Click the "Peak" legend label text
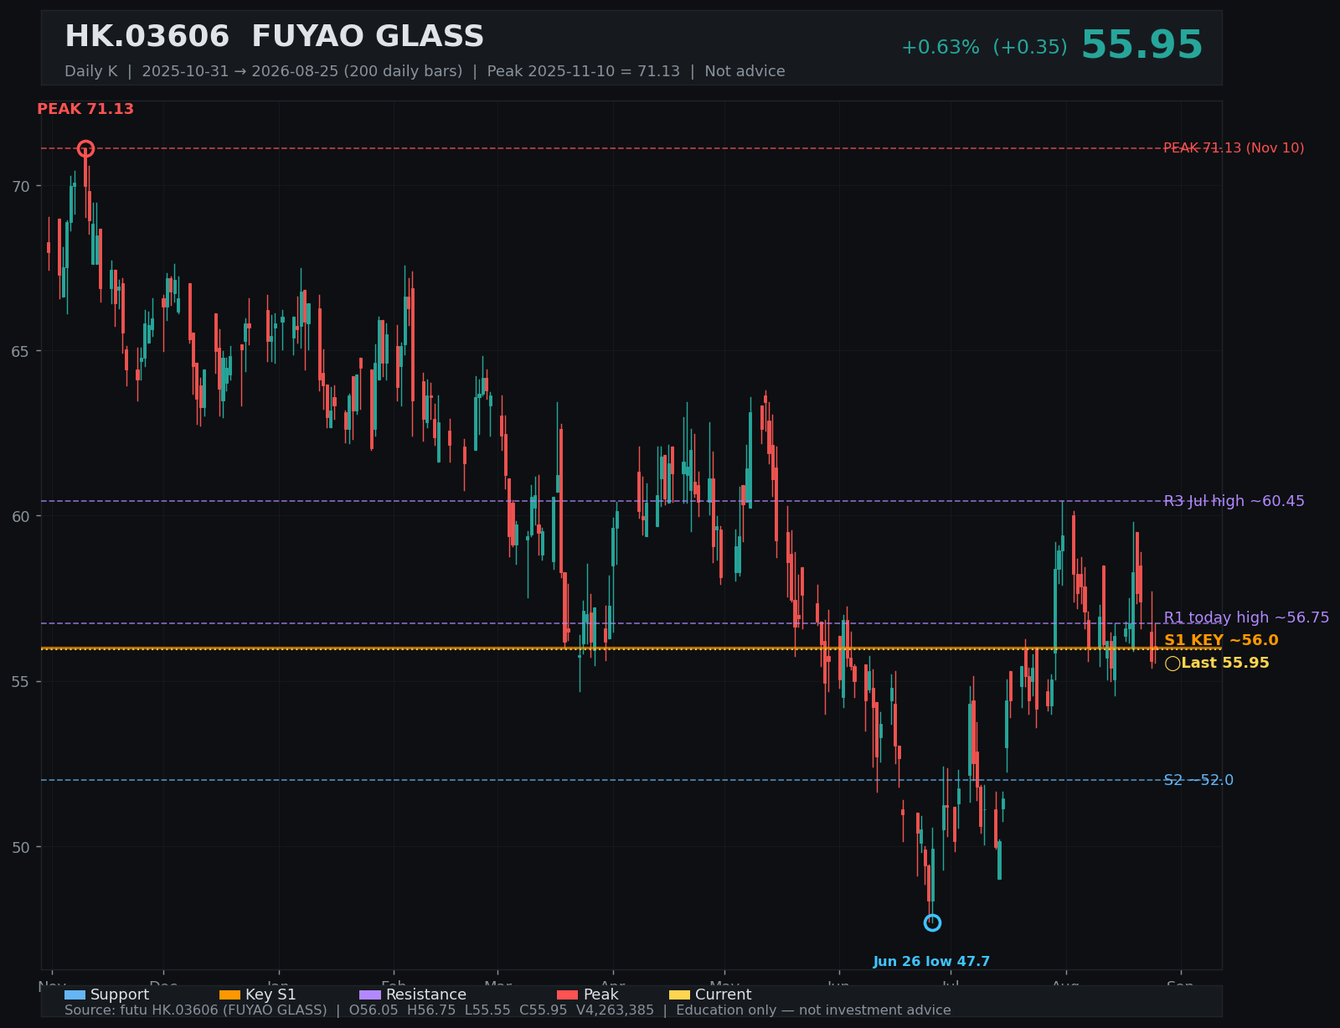This screenshot has height=1028, width=1340. [600, 994]
